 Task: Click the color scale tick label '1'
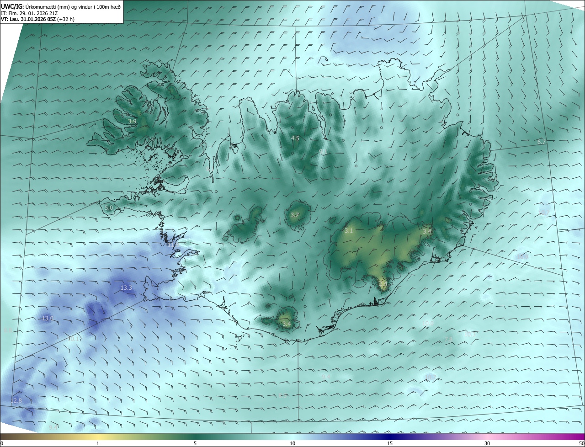tap(98, 444)
